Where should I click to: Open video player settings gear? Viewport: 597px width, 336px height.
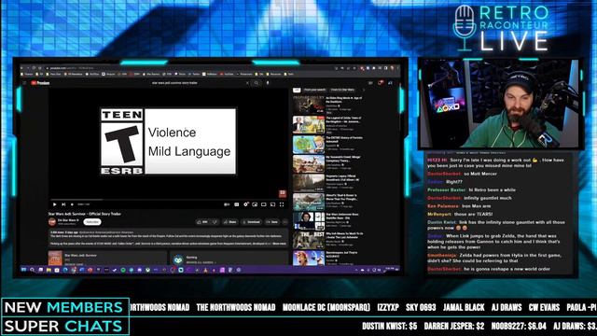(246, 204)
